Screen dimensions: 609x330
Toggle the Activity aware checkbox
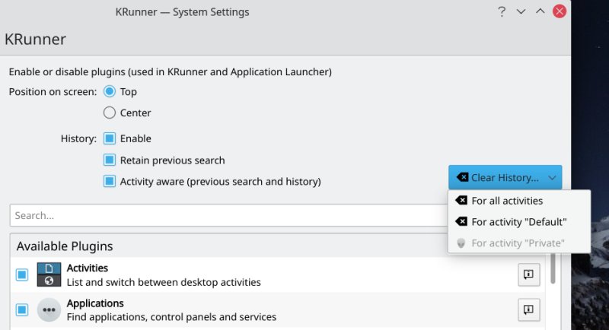(x=109, y=182)
